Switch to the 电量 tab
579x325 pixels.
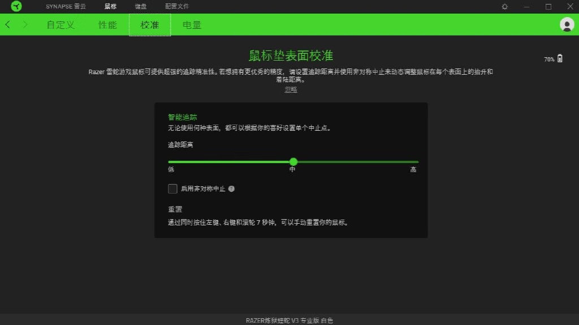(x=192, y=25)
